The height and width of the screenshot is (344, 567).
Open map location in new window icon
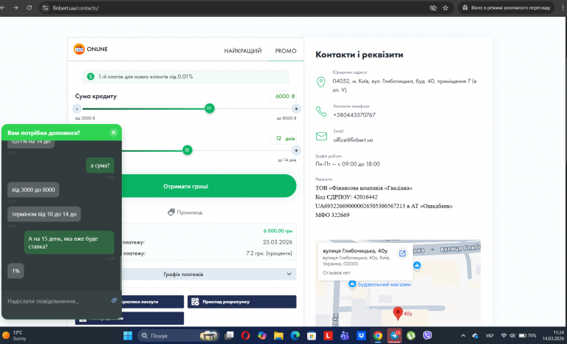pos(402,253)
